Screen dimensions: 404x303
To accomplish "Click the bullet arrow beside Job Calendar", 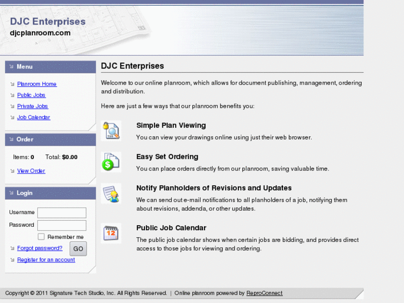I will pos(12,118).
